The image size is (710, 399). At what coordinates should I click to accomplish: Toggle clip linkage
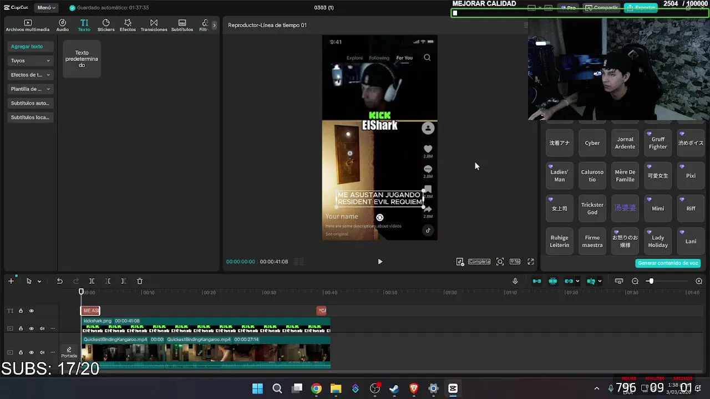(x=569, y=281)
